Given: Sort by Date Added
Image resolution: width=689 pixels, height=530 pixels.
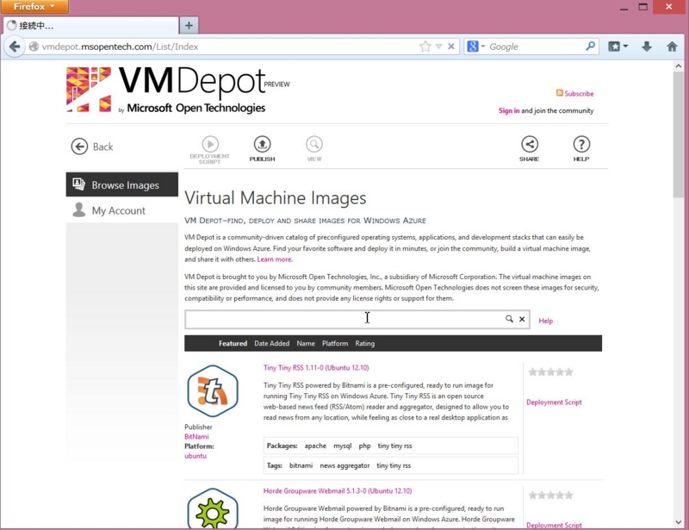Looking at the screenshot, I should [x=271, y=344].
